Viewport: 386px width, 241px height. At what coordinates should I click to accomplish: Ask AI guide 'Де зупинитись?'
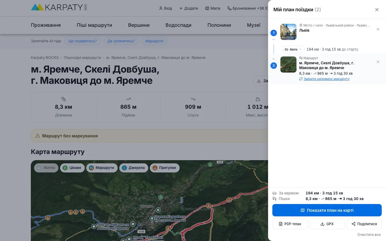click(121, 41)
